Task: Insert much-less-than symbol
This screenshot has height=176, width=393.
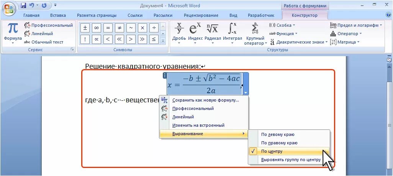Action: [x=120, y=39]
